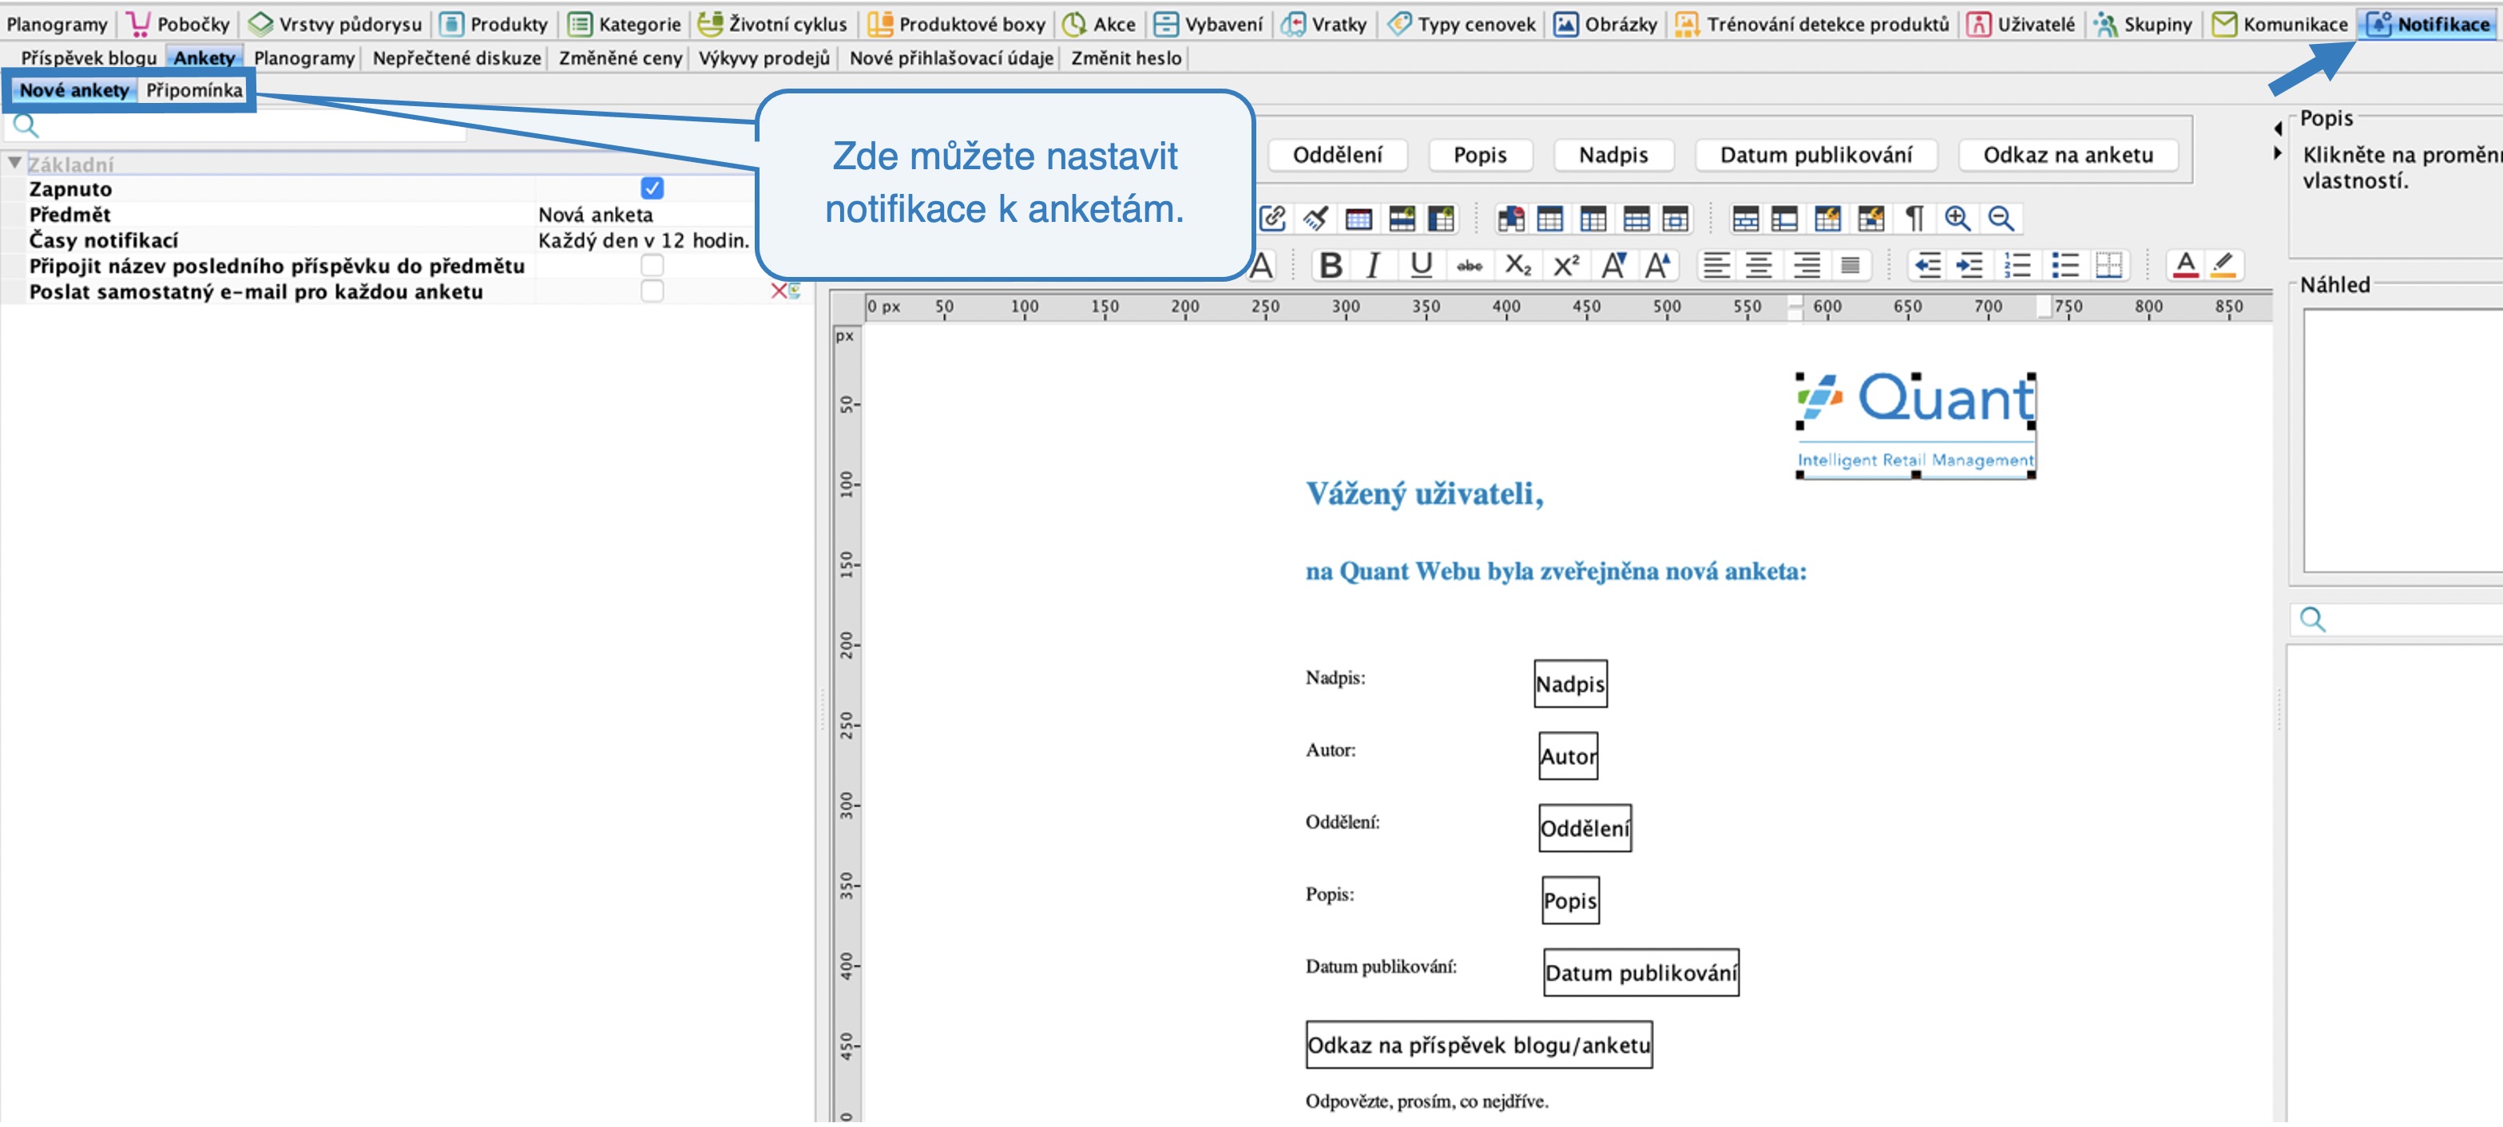The width and height of the screenshot is (2503, 1127).
Task: Open the Změněné ceny tab
Action: [620, 58]
